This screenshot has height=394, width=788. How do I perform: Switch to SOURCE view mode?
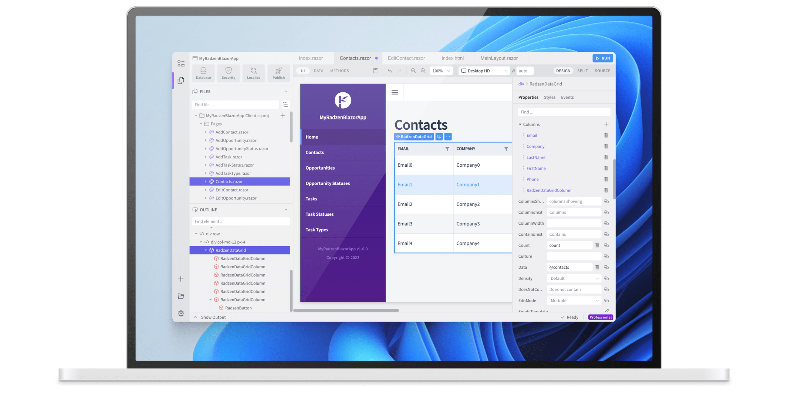coord(602,71)
